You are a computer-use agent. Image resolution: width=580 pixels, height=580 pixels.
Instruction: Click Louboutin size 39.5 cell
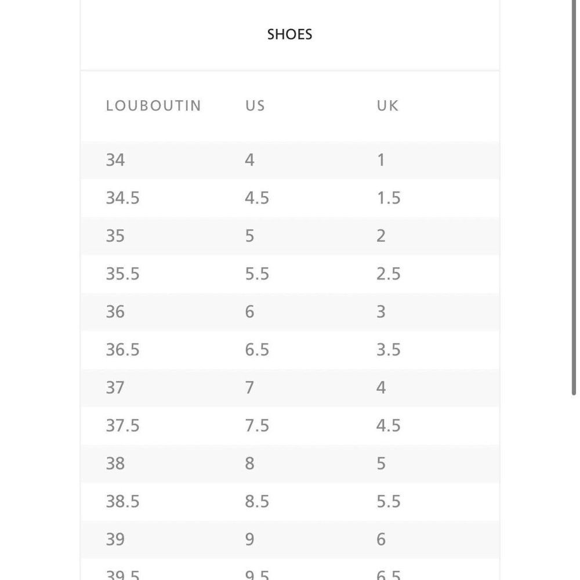[123, 574]
